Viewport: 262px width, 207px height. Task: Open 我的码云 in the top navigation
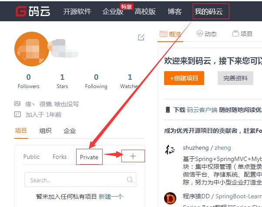[x=209, y=11]
